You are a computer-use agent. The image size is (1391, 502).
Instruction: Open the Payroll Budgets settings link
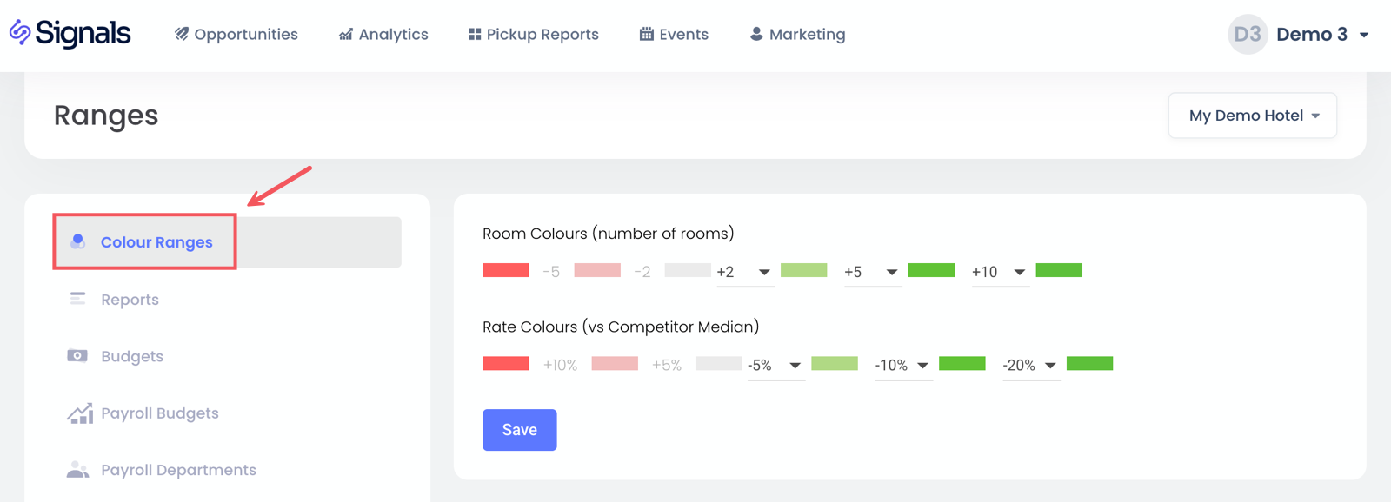[x=160, y=413]
